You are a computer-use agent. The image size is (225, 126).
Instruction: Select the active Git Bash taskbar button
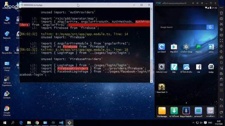tap(70, 123)
